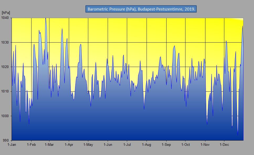Image resolution: width=254 pixels, height=155 pixels.
Task: Click the 1040 y-axis label
Action: pos(6,18)
